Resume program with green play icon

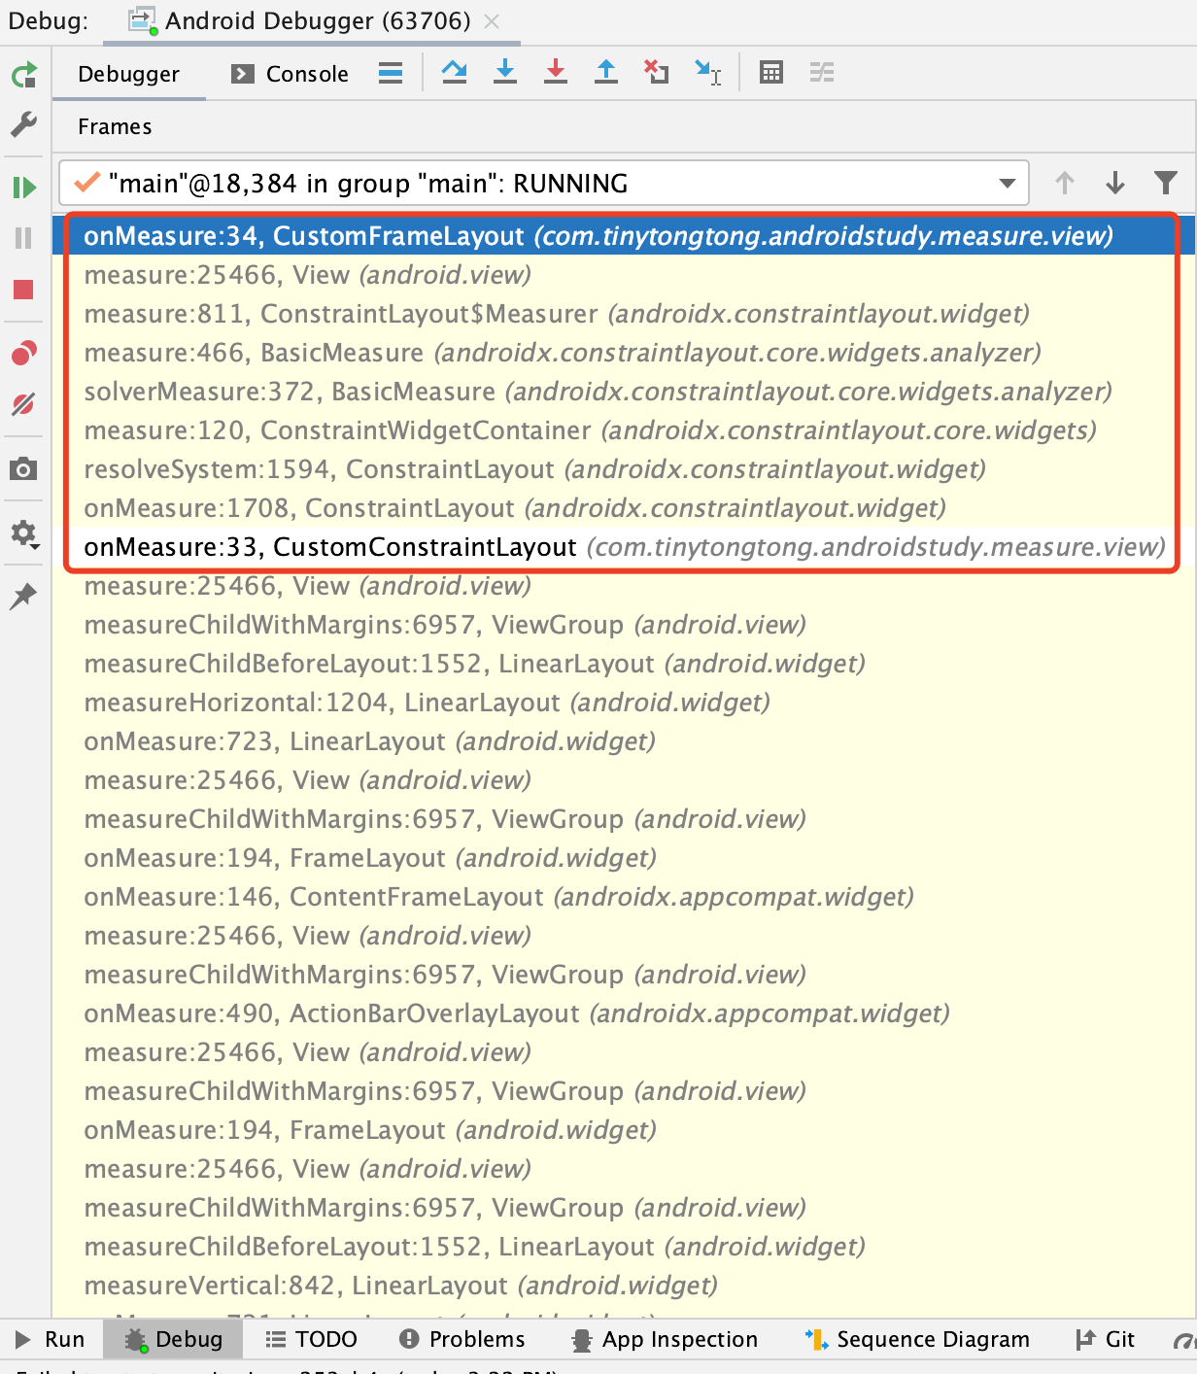pyautogui.click(x=24, y=187)
